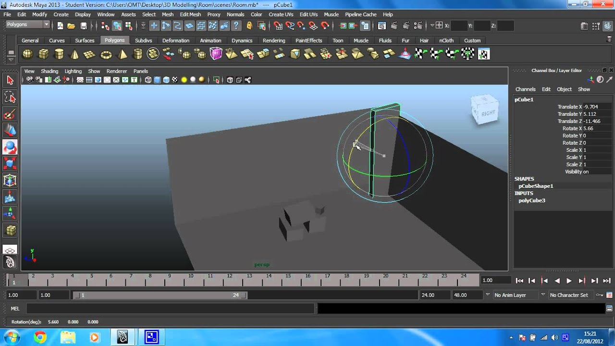Viewport: 615px width, 346px height.
Task: Click the Rotate X value 5.66
Action: coord(597,128)
